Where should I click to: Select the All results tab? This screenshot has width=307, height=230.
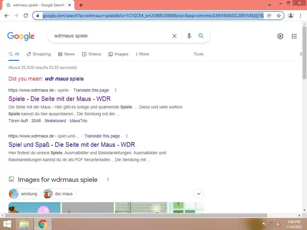tap(14, 54)
